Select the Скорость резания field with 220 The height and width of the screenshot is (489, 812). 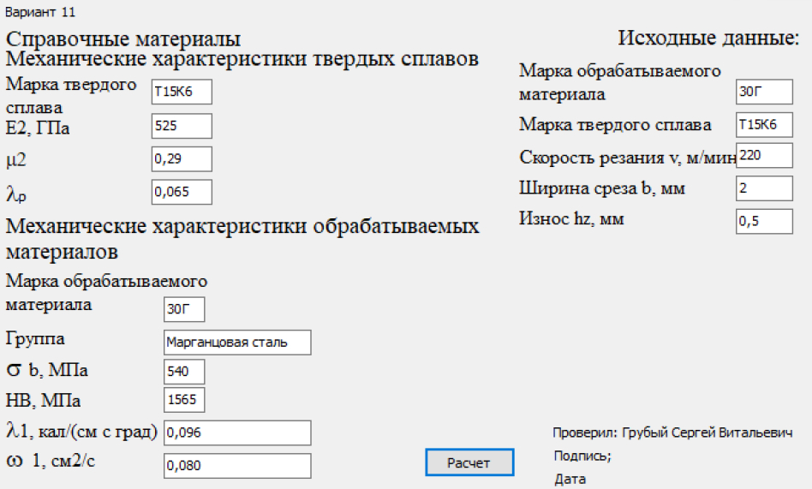(x=764, y=155)
